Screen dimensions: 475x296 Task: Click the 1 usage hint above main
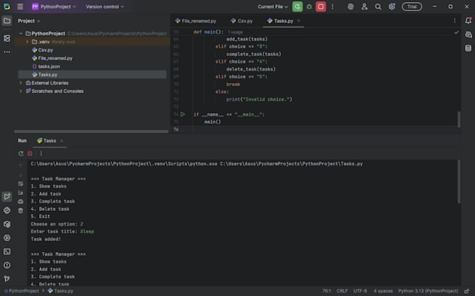pyautogui.click(x=235, y=32)
